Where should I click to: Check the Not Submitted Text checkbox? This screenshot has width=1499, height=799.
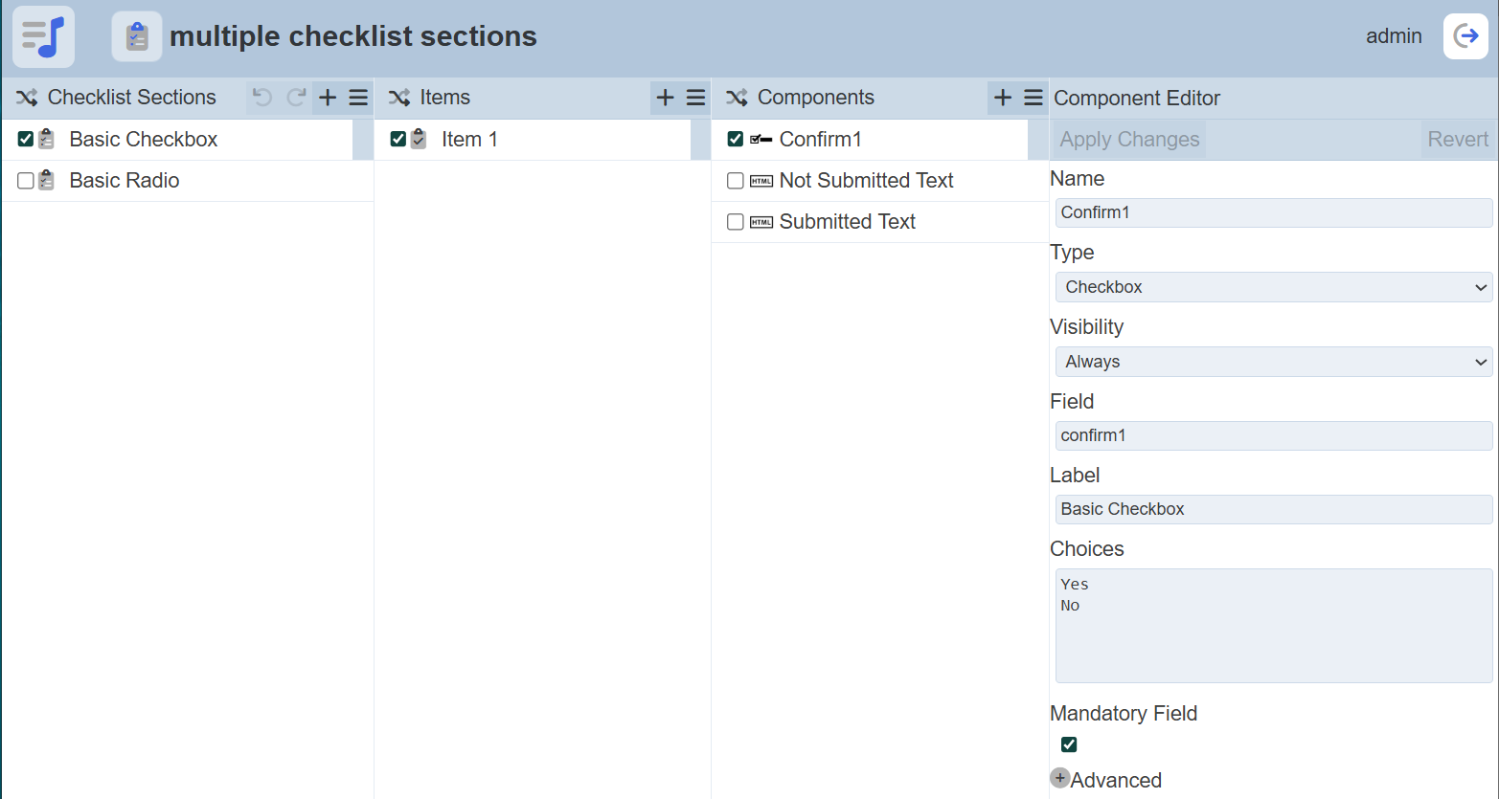[x=736, y=181]
